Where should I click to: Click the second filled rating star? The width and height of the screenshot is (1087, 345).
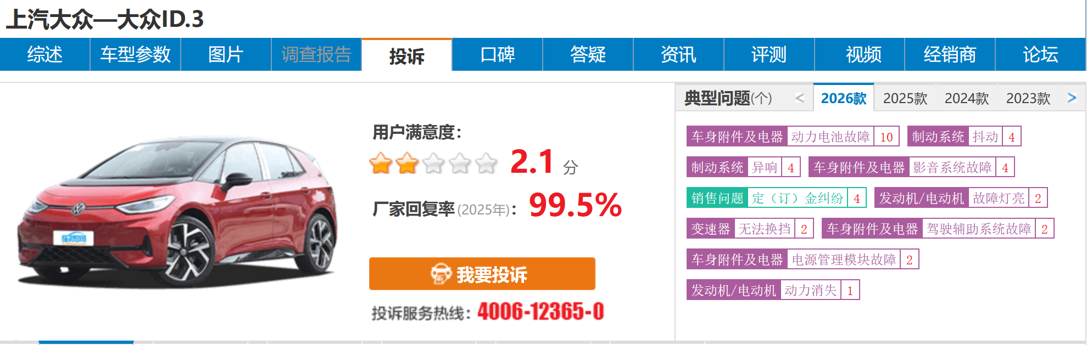click(x=407, y=163)
